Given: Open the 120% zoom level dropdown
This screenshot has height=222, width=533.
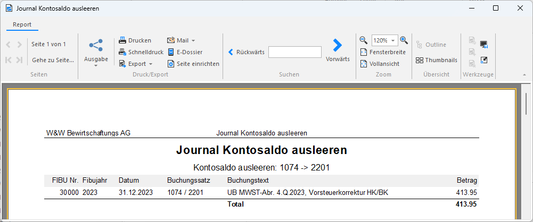Looking at the screenshot, I should (x=393, y=41).
